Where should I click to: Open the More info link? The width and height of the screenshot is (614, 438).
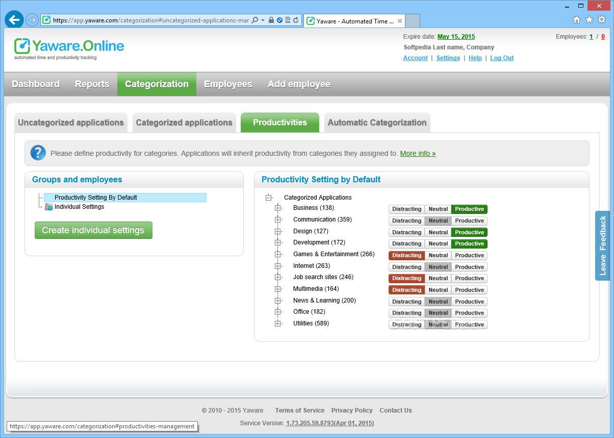(x=418, y=153)
